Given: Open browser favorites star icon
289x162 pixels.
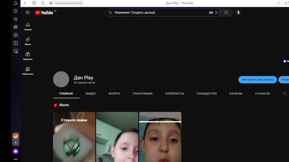Looking at the screenshot, I should pos(16,19).
